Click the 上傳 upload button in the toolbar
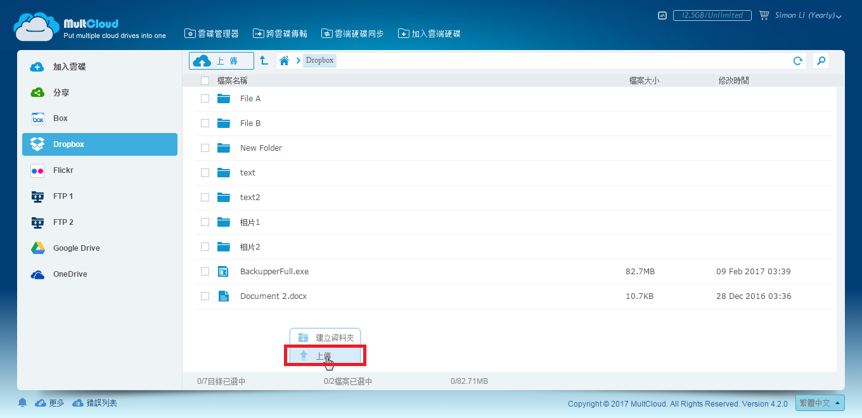Screen dimensions: 862x418 coord(221,61)
